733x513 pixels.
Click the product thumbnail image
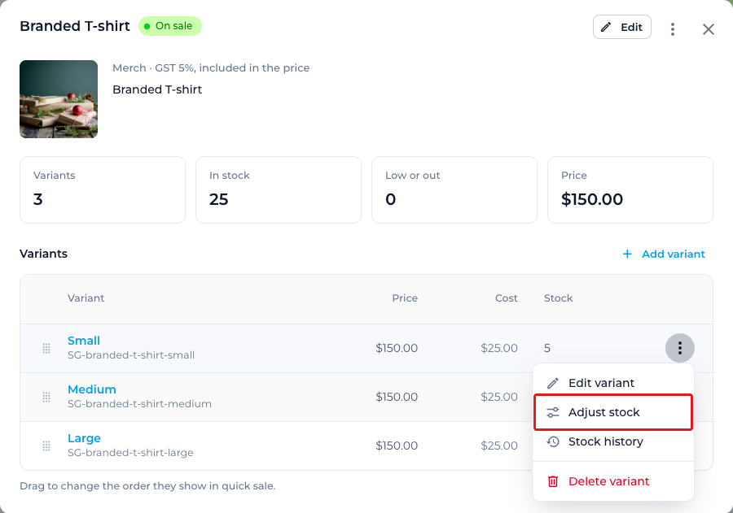[x=59, y=99]
